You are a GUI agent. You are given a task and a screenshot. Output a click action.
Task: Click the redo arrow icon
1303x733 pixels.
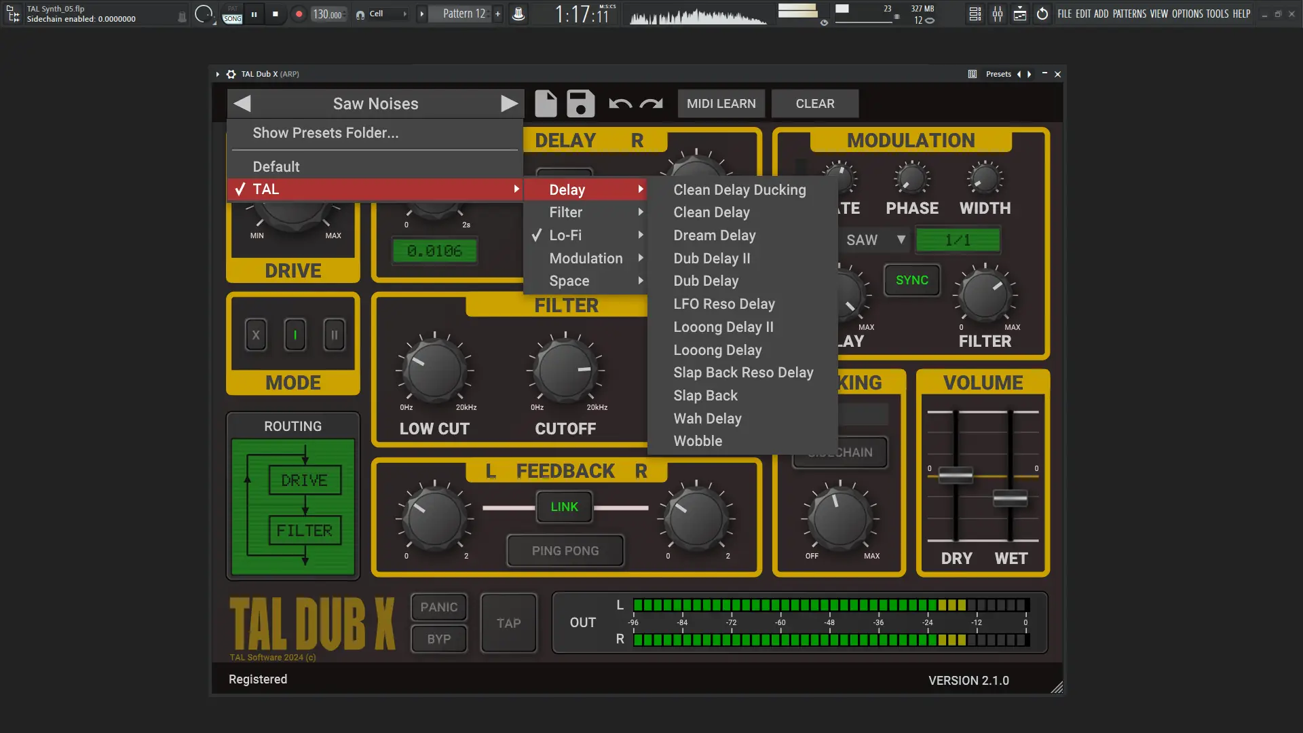tap(651, 104)
